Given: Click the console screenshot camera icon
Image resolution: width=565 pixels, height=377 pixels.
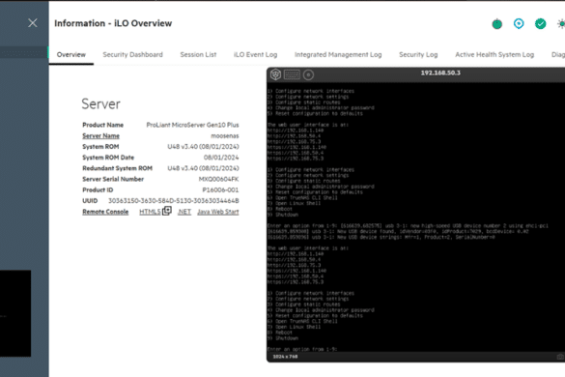Looking at the screenshot, I should coord(560,357).
